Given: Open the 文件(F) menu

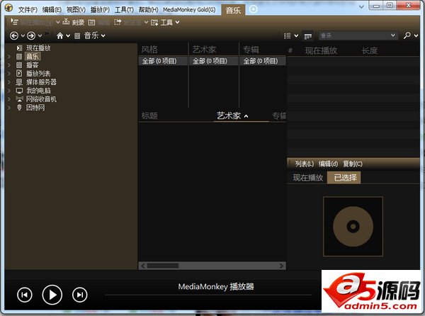Looking at the screenshot, I should (x=28, y=10).
